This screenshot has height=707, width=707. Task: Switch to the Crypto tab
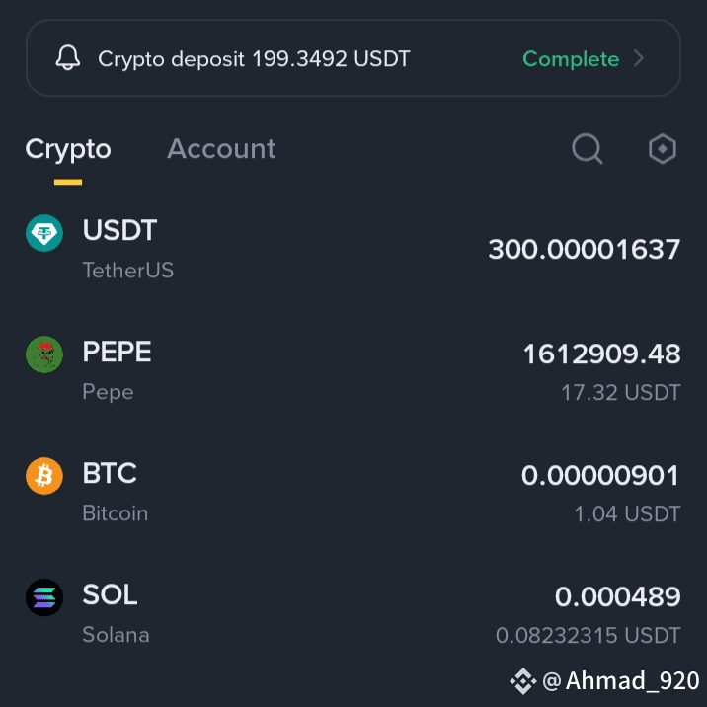click(68, 149)
